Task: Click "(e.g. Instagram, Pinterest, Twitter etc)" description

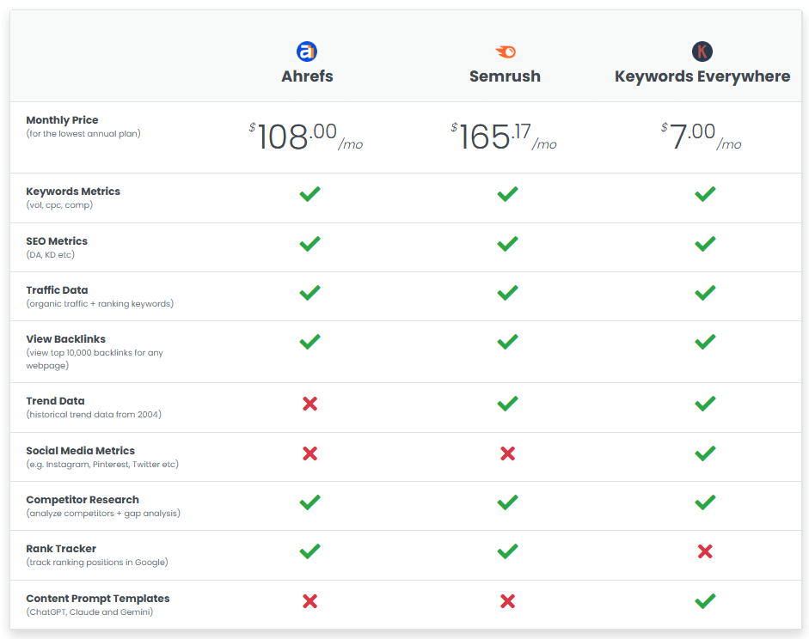Action: [x=102, y=465]
